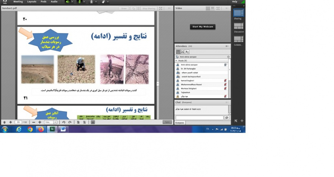Viewport: 334px width, 177px height.
Task: Toggle full screen for Share pod
Action: click(x=161, y=8)
